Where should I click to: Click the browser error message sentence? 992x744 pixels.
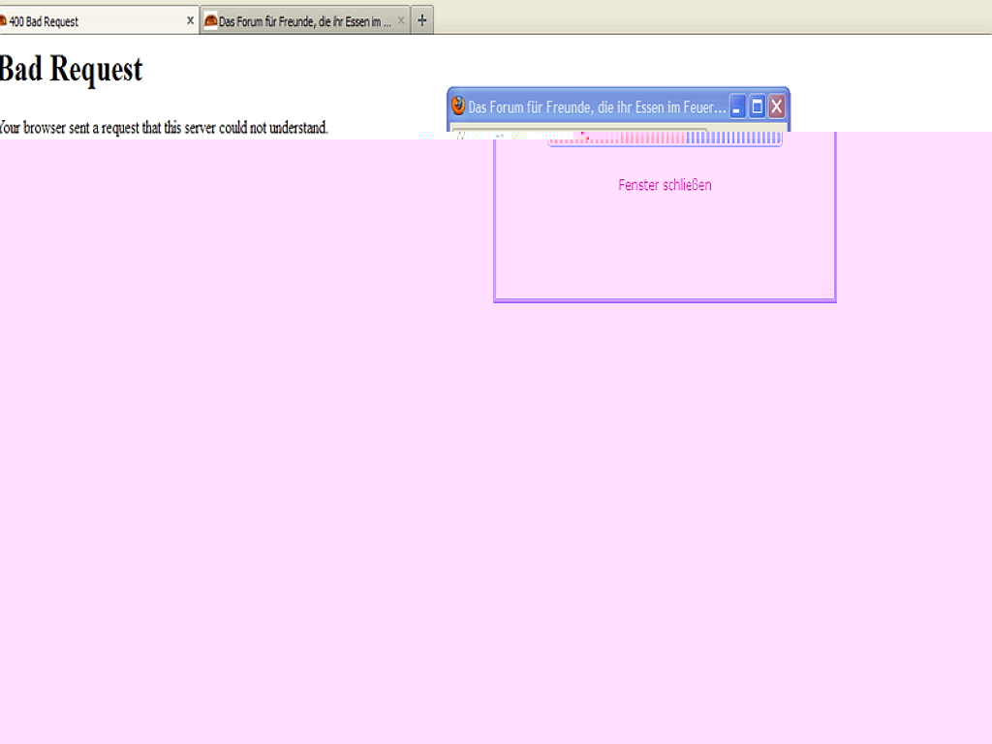coord(165,127)
